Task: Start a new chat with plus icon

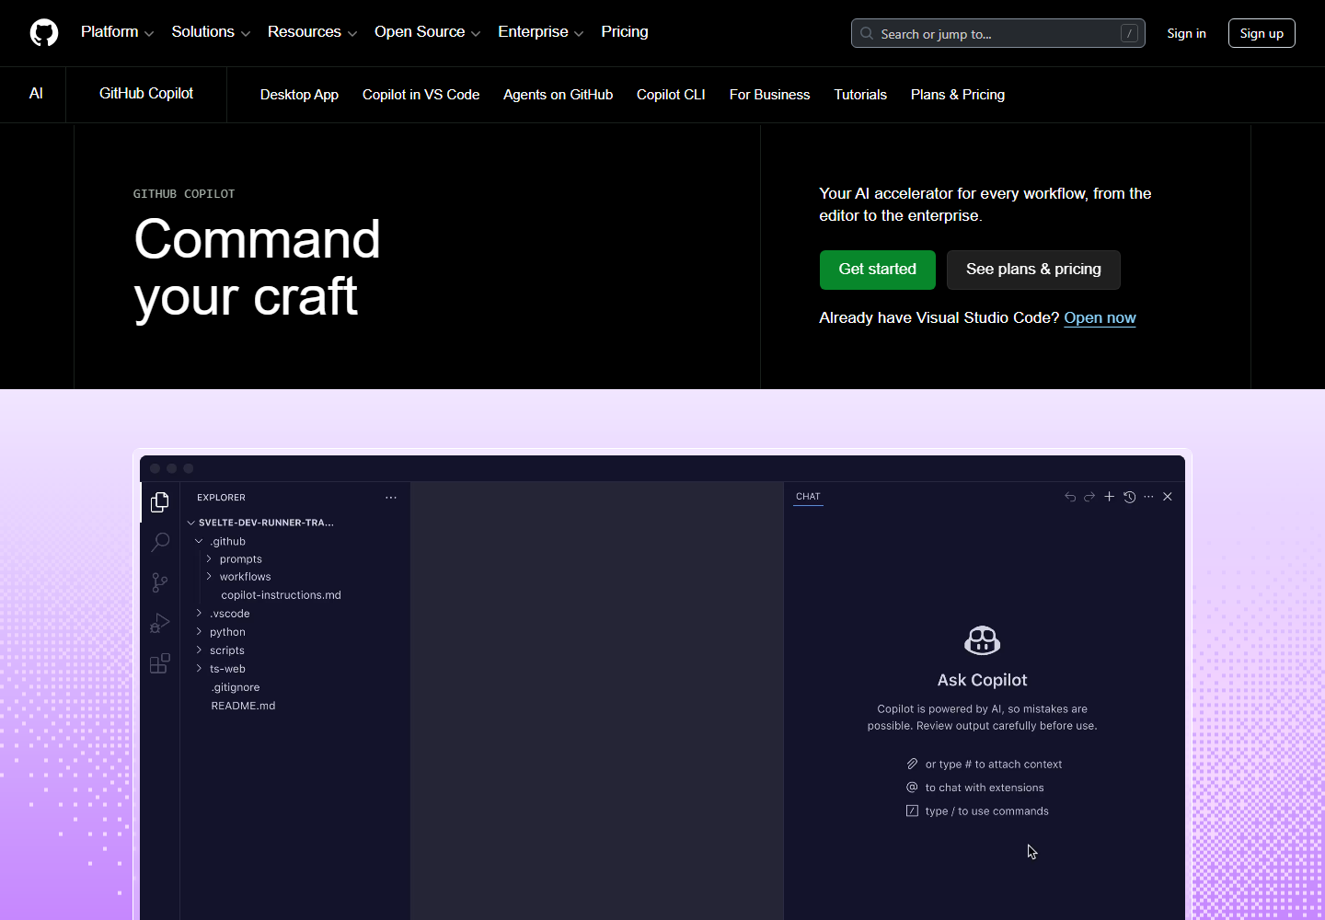Action: click(x=1110, y=497)
